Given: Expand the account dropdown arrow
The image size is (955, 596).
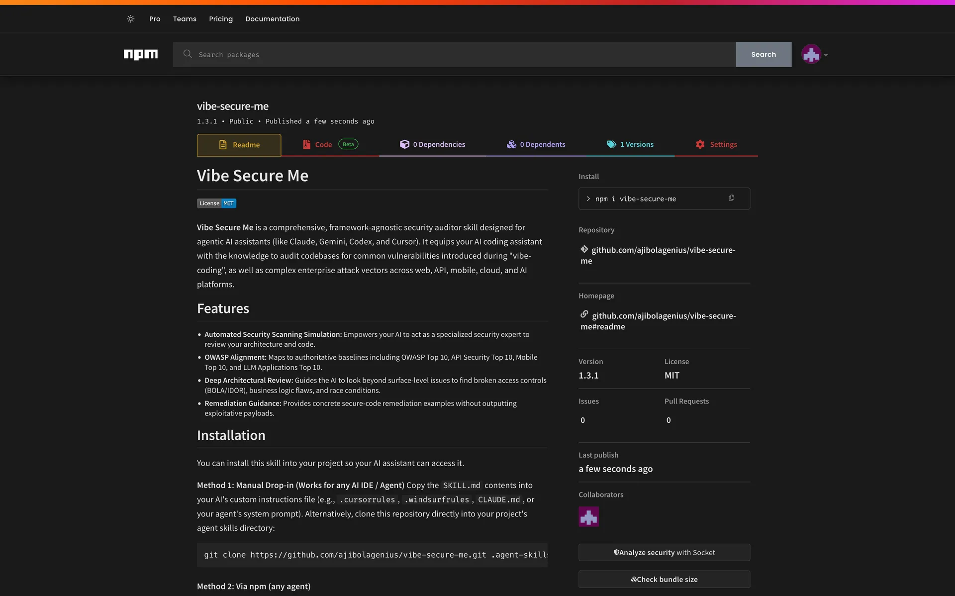Looking at the screenshot, I should pos(826,55).
